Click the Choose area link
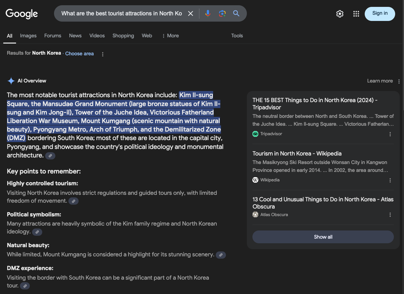The image size is (404, 294). tap(80, 54)
